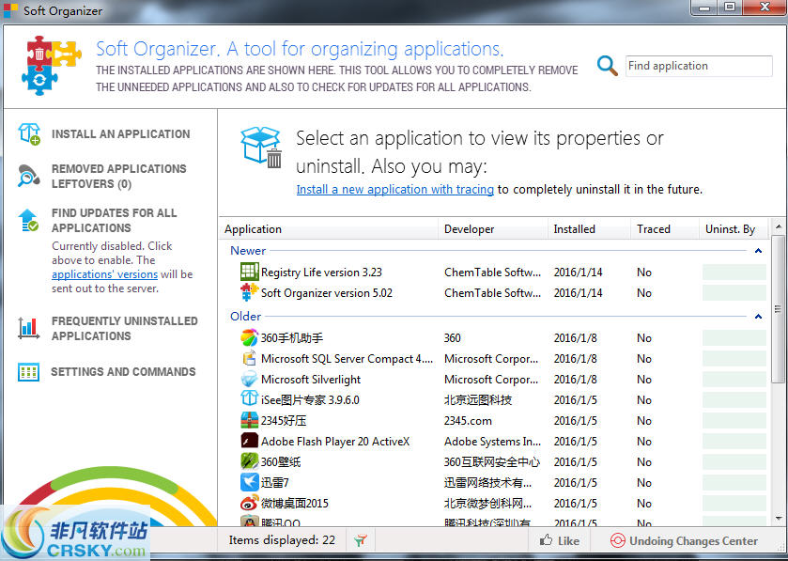Open the applications' versions link

[x=103, y=274]
